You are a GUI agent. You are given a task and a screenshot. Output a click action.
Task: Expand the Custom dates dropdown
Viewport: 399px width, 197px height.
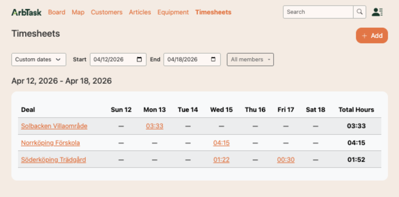coord(39,60)
